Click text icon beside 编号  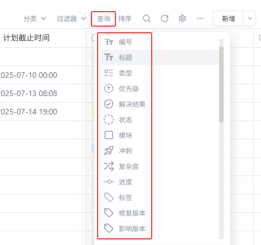pyautogui.click(x=109, y=42)
